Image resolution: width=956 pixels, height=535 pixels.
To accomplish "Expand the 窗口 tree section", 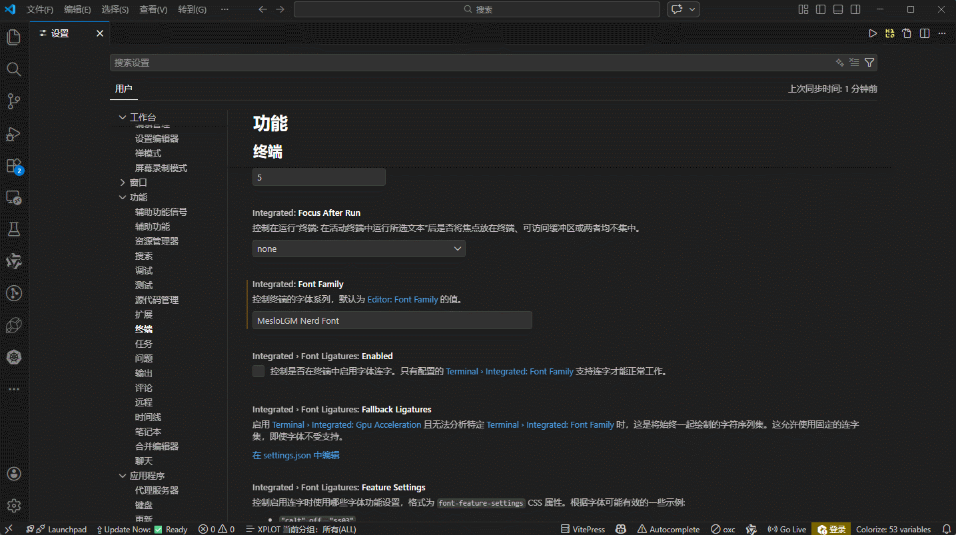I will 123,183.
